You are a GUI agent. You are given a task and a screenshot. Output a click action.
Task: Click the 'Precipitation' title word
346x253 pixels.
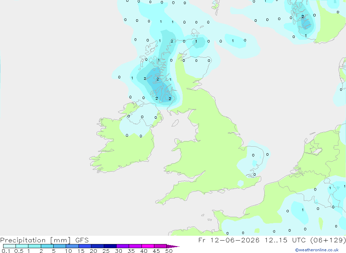click(23, 240)
